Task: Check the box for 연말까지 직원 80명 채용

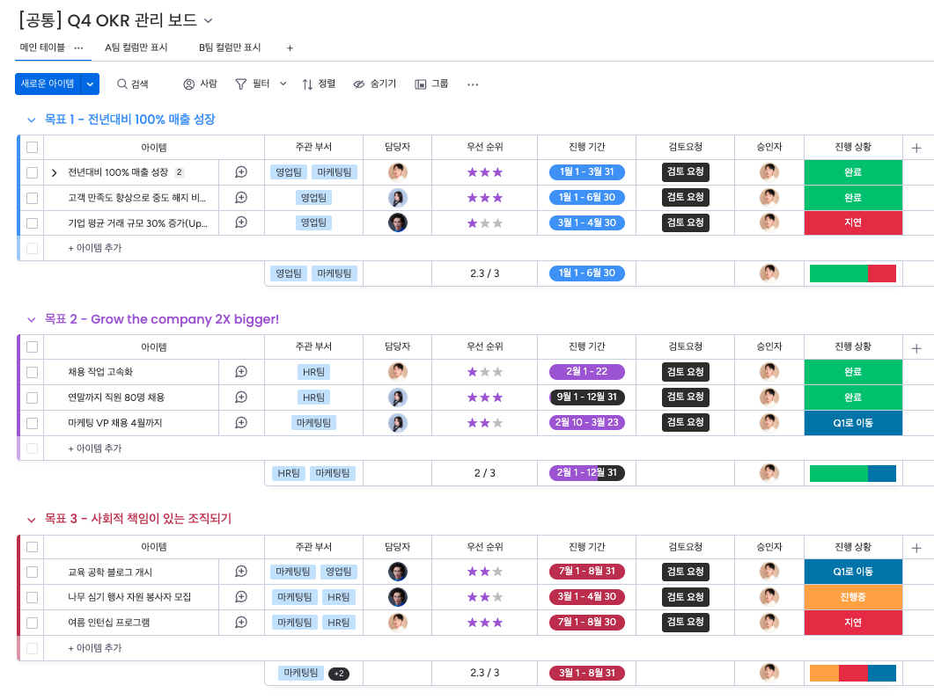Action: [x=33, y=397]
